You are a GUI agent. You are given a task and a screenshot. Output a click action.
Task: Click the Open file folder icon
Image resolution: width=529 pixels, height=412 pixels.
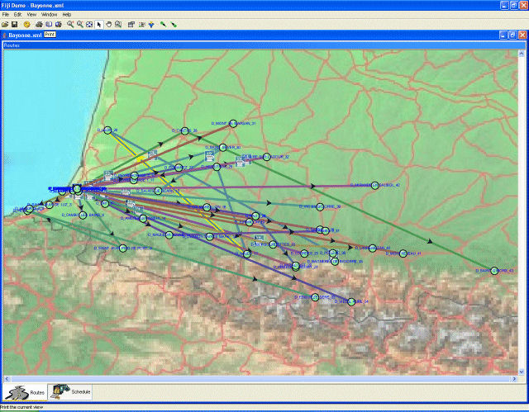click(x=5, y=25)
